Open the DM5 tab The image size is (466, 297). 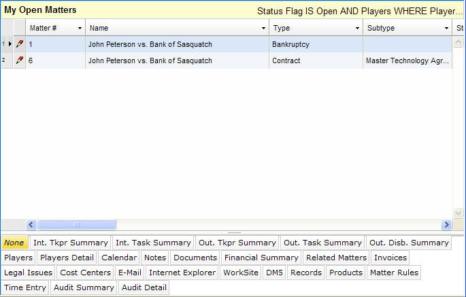pos(274,273)
